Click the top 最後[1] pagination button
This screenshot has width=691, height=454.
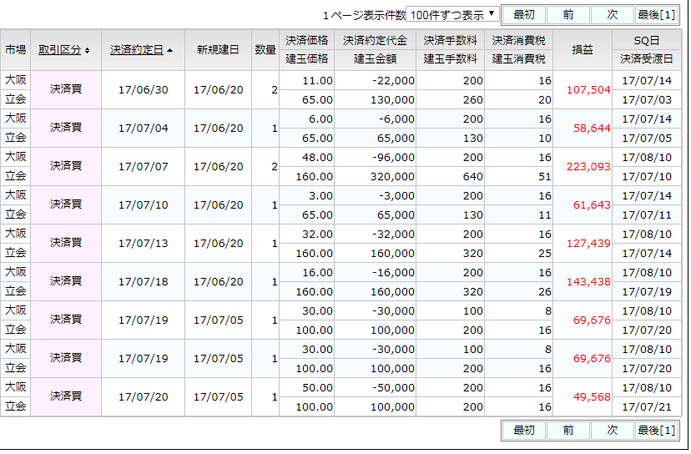pos(656,15)
